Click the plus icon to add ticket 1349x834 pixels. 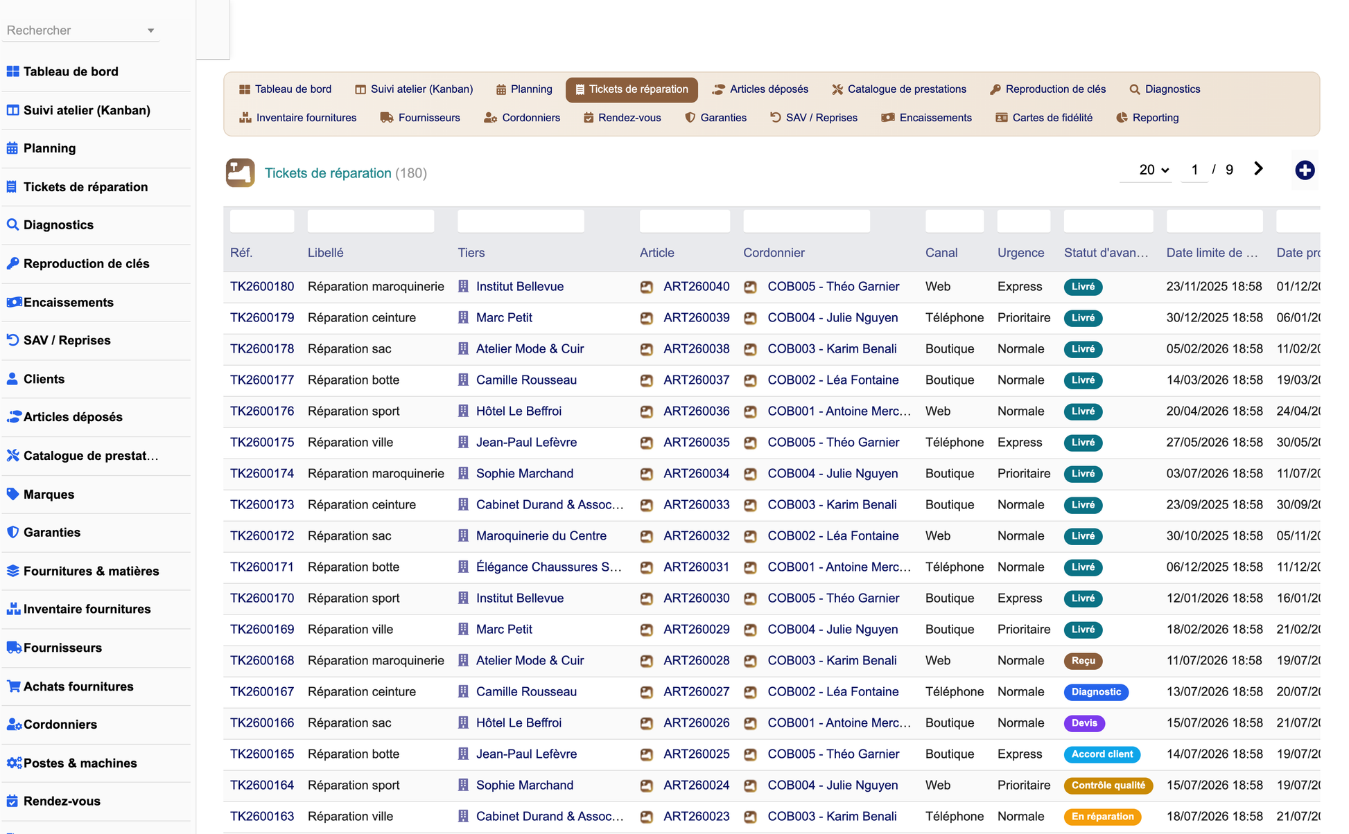tap(1305, 170)
